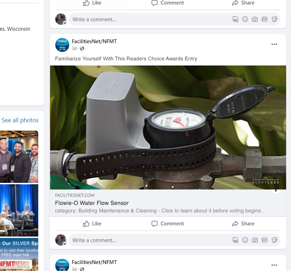Switch commenting identity in upper comment box

[x=65, y=23]
